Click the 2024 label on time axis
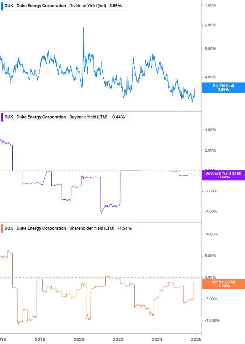This screenshot has width=245, height=344. (x=157, y=340)
